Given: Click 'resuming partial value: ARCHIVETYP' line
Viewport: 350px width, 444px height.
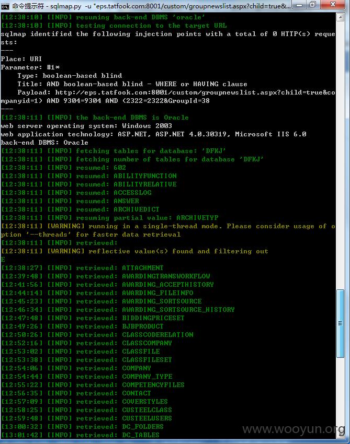Looking at the screenshot, I should [x=109, y=218].
